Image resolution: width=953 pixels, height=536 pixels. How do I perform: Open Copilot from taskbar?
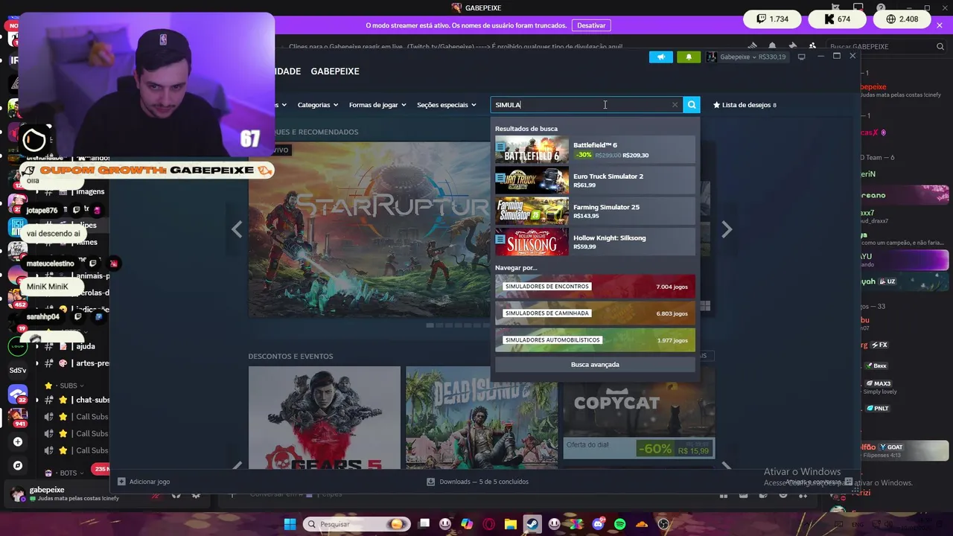tap(467, 524)
